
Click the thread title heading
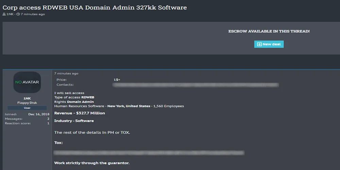pyautogui.click(x=95, y=7)
